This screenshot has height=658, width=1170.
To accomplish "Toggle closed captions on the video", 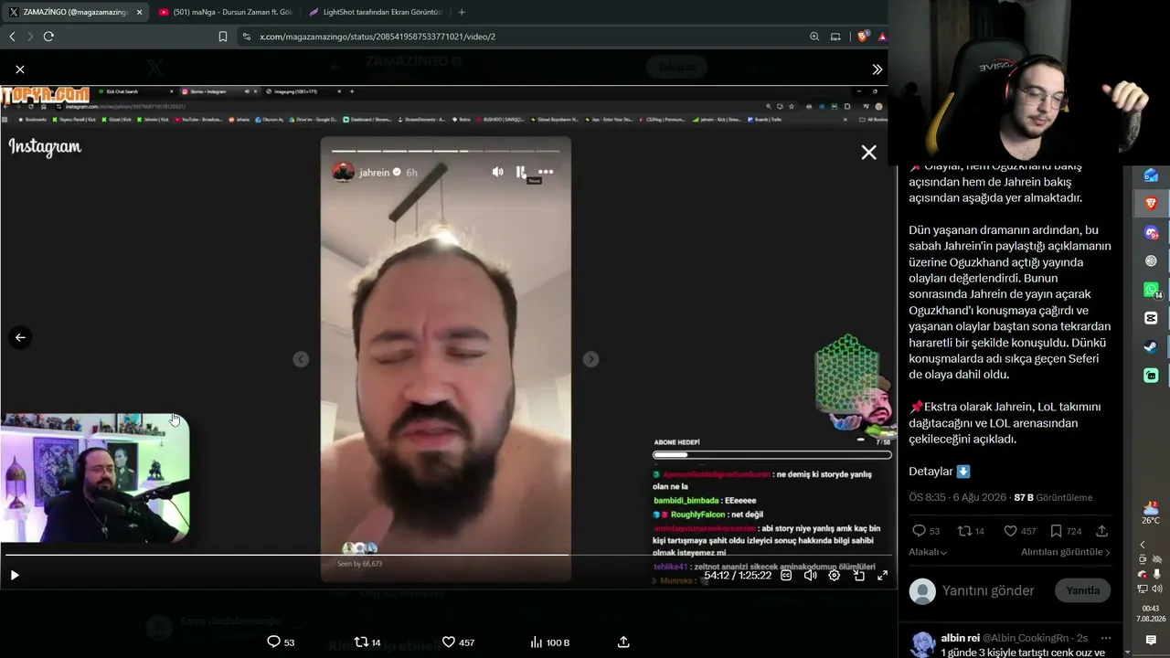I will coord(786,575).
